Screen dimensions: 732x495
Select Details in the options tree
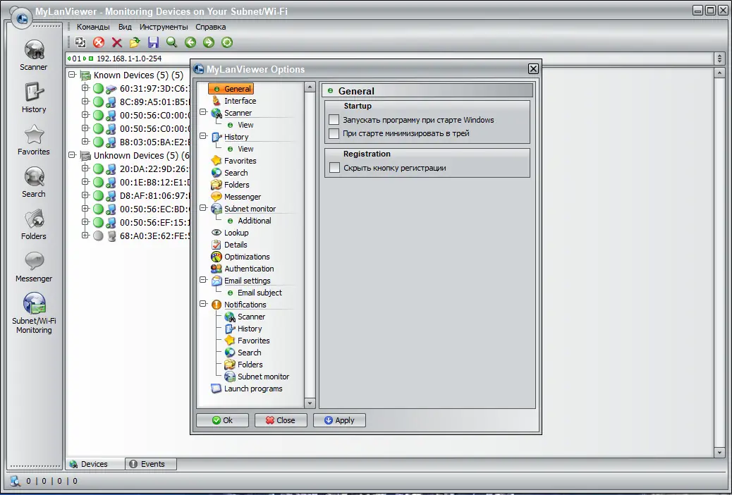(x=236, y=245)
